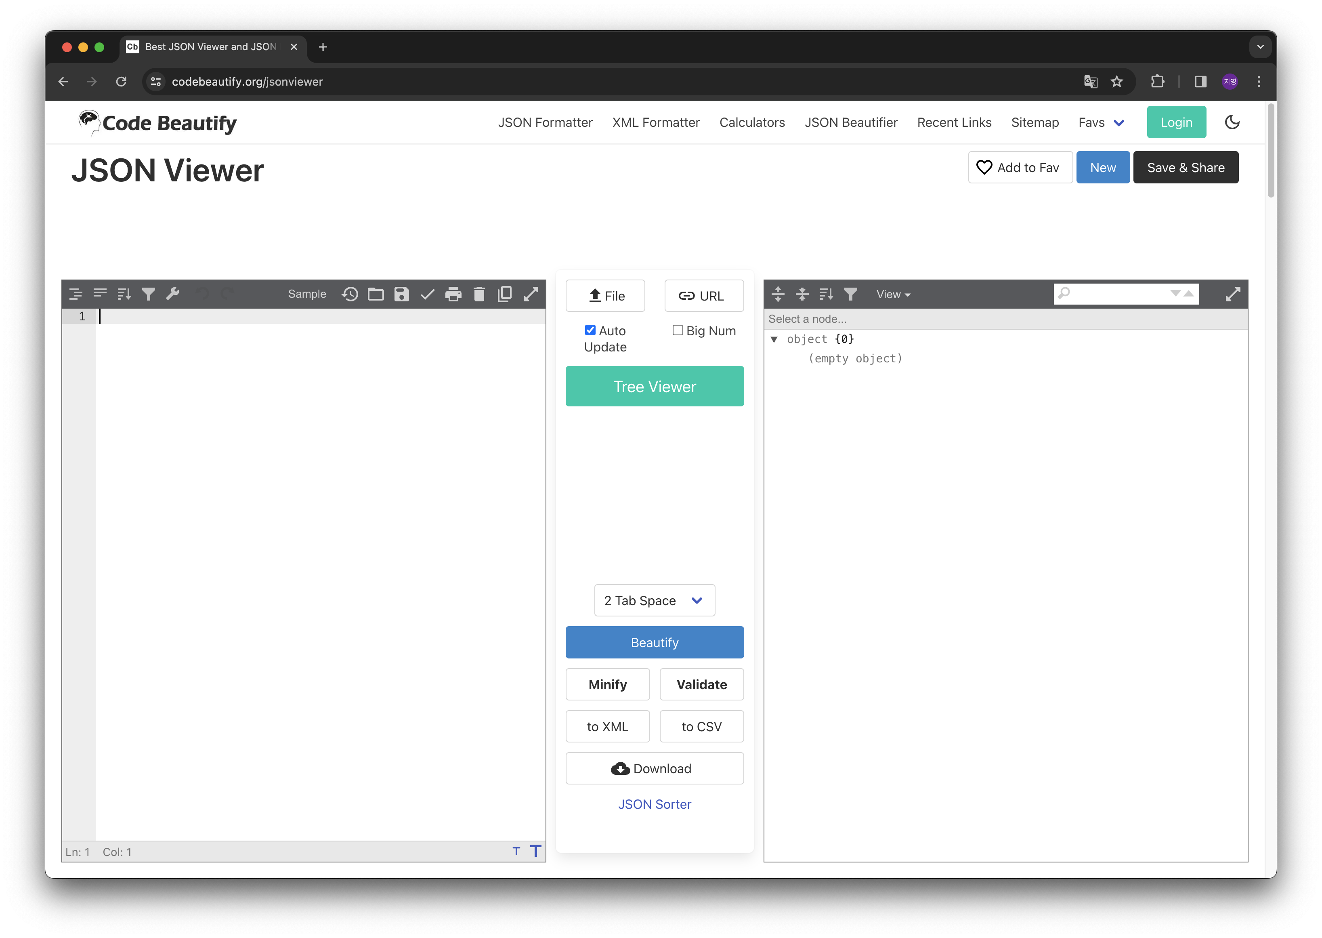
Task: Click the repair wrench icon in editor toolbar
Action: point(172,294)
